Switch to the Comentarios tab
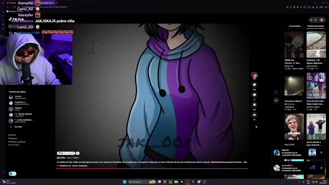Screen dimensions: 329x185 tap(295, 26)
